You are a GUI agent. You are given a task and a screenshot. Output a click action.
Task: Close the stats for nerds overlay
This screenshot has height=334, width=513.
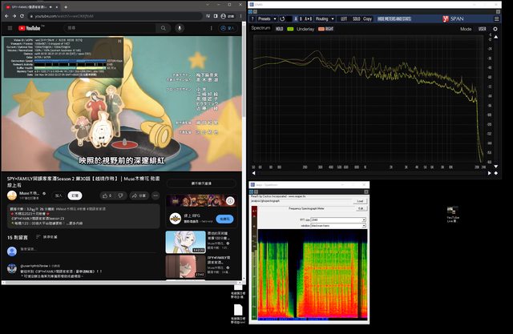(x=119, y=41)
